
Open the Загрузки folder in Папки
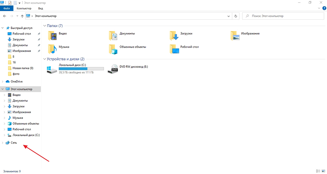[181, 36]
